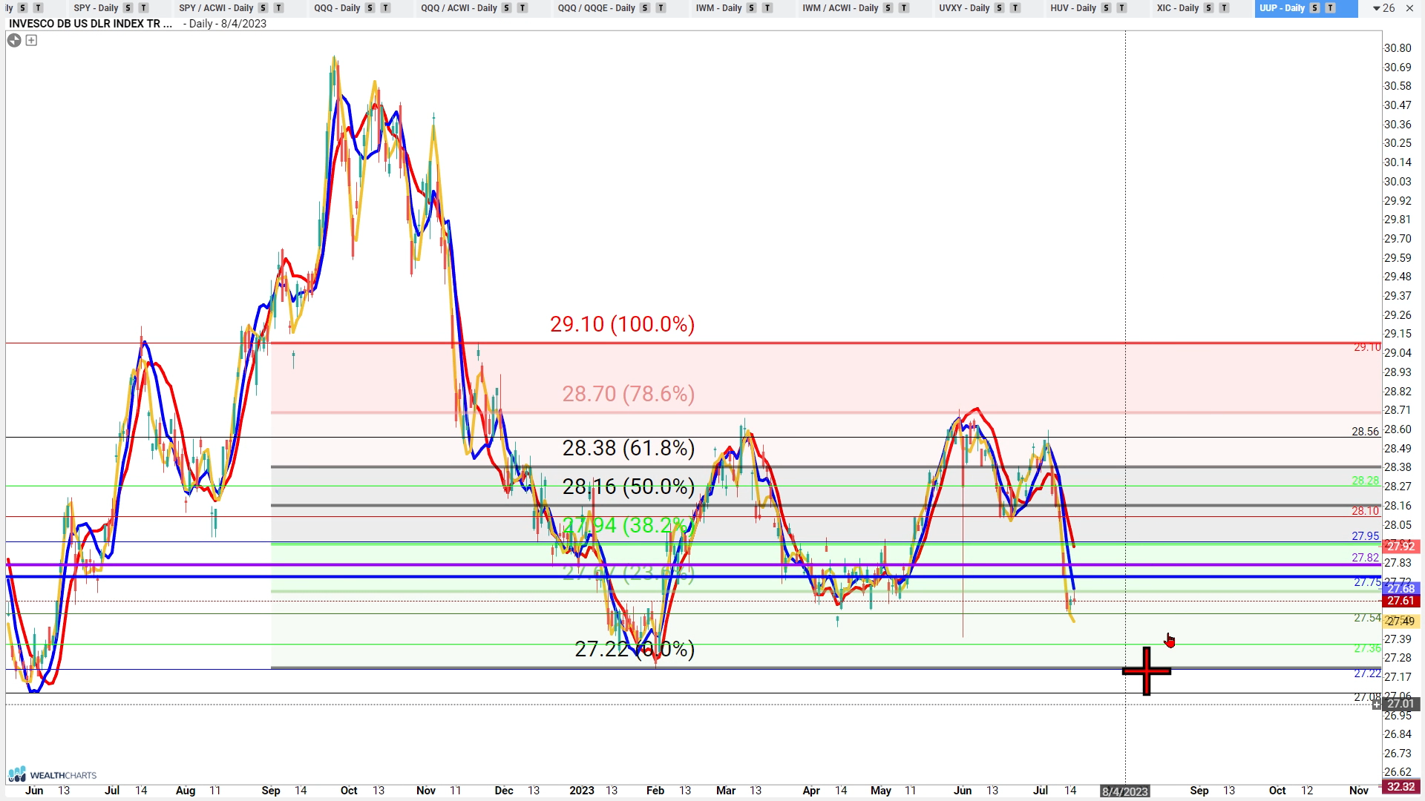Switch to the SPY - Daily tab

[x=96, y=8]
